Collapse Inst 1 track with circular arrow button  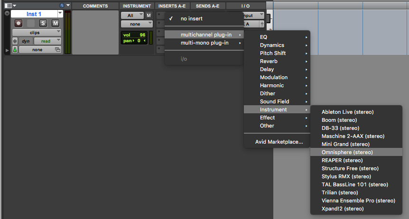pyautogui.click(x=7, y=13)
